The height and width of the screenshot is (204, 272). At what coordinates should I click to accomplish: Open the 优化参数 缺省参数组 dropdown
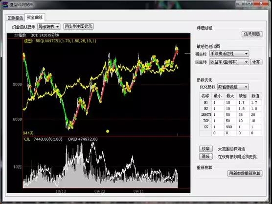click(233, 87)
